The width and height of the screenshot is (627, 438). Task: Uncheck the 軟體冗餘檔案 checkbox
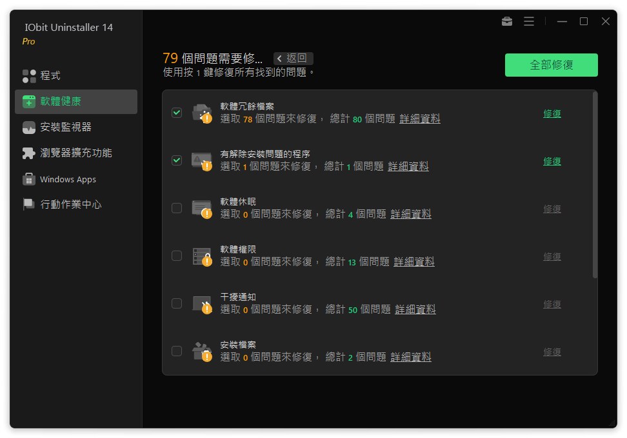[x=177, y=113]
